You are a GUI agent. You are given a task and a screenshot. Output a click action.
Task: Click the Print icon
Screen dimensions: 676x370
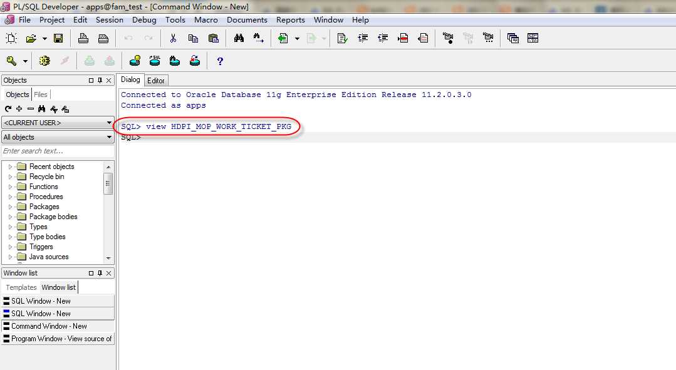(x=83, y=38)
